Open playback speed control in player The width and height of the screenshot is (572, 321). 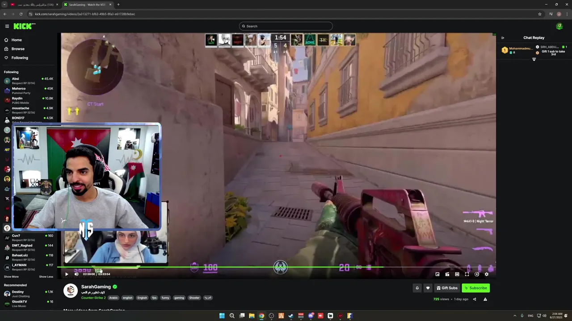(477, 274)
